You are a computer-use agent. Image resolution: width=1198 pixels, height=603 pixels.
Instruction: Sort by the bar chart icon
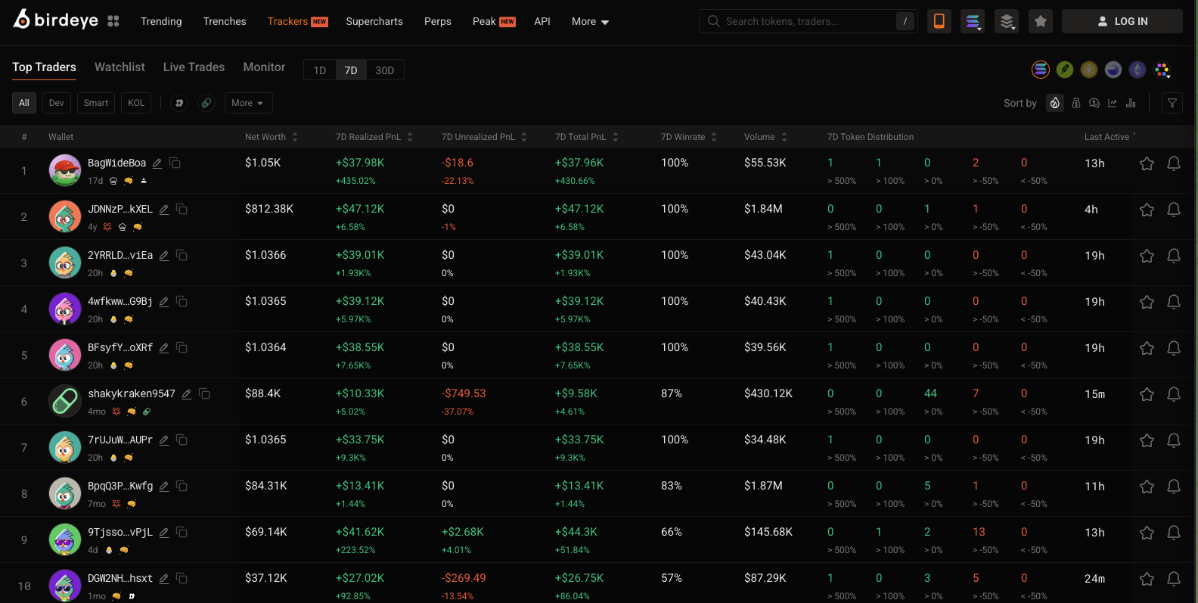[x=1131, y=103]
